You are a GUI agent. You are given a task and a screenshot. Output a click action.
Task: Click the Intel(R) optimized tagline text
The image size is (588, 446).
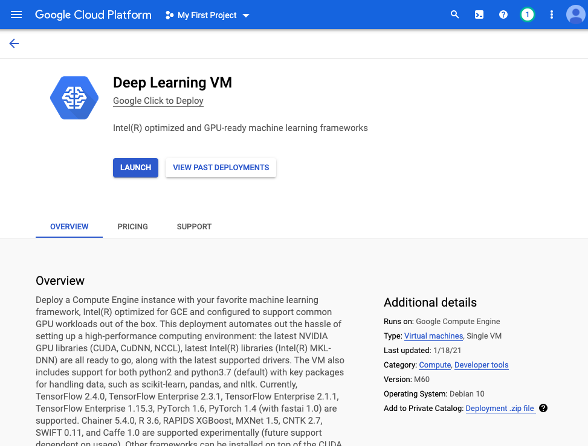click(x=241, y=128)
